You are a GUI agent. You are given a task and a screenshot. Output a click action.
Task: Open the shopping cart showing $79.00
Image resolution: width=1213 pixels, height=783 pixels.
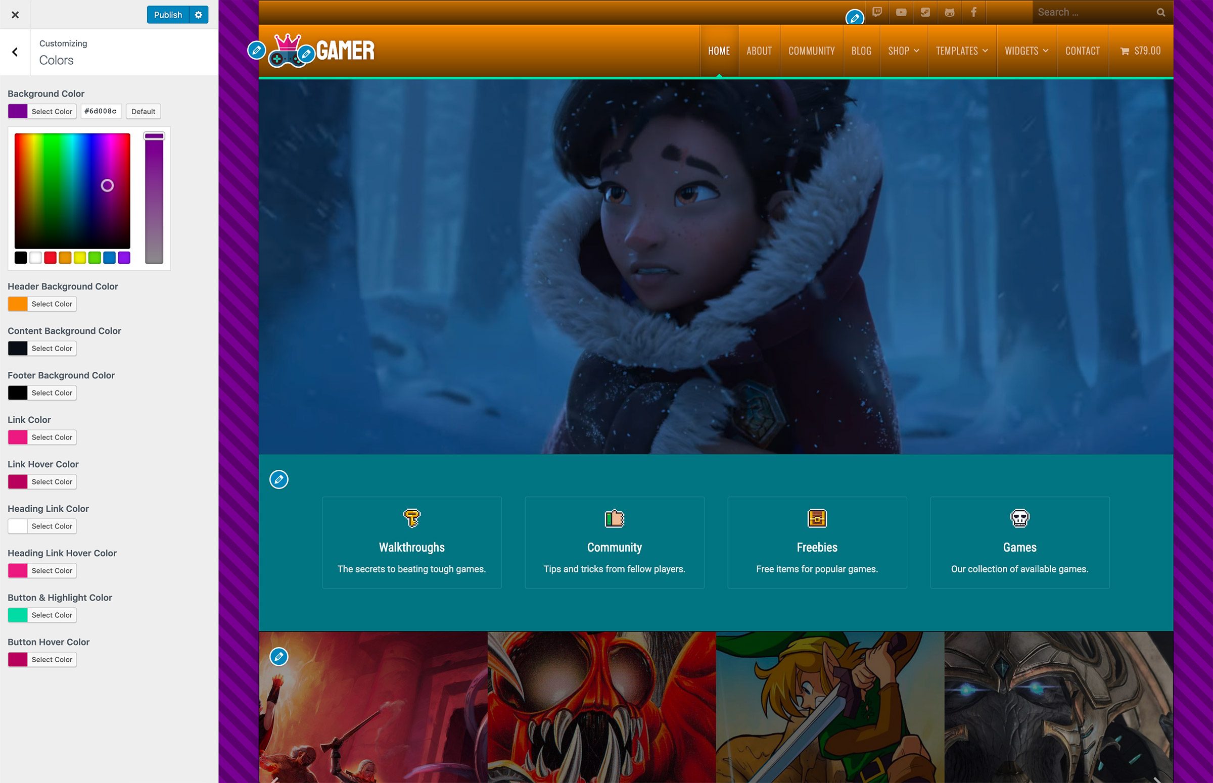click(x=1140, y=51)
